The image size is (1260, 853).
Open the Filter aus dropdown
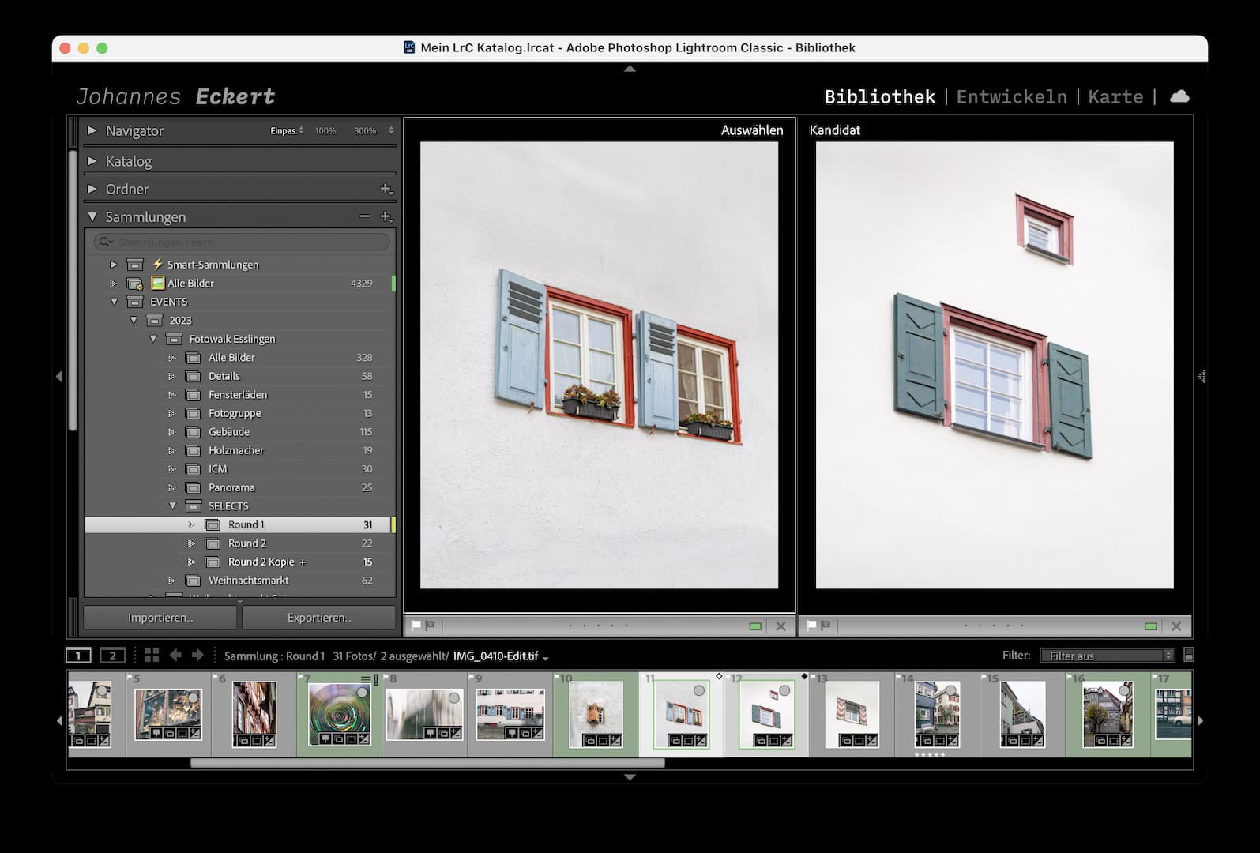pyautogui.click(x=1107, y=656)
